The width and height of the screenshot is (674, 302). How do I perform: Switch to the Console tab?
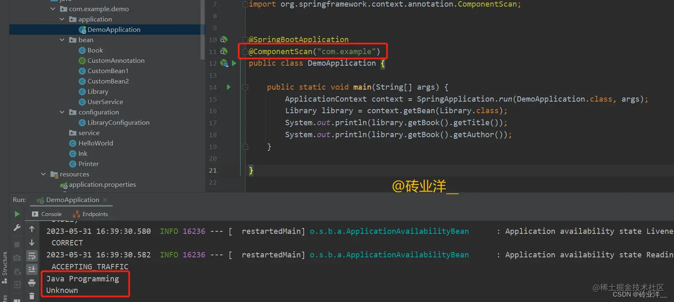coord(47,214)
